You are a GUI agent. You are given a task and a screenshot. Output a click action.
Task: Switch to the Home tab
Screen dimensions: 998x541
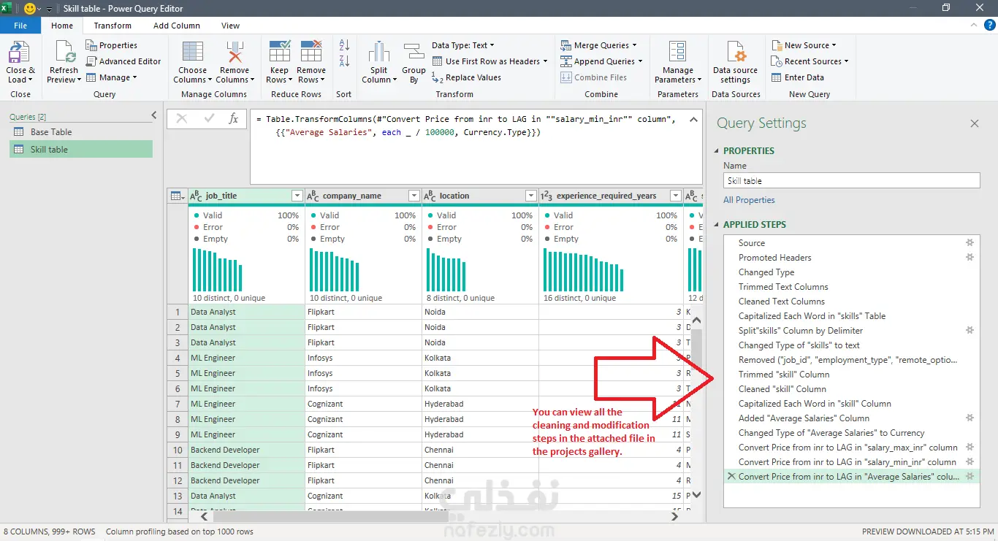62,26
